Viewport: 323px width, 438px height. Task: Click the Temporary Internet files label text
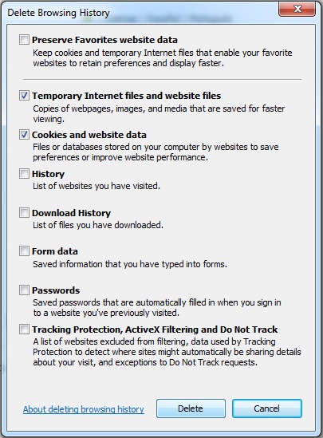[x=127, y=96]
